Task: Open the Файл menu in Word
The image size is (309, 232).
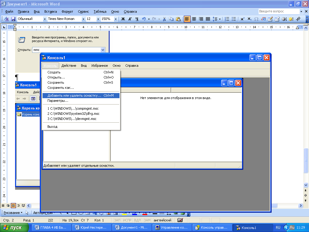Action: (x=9, y=11)
